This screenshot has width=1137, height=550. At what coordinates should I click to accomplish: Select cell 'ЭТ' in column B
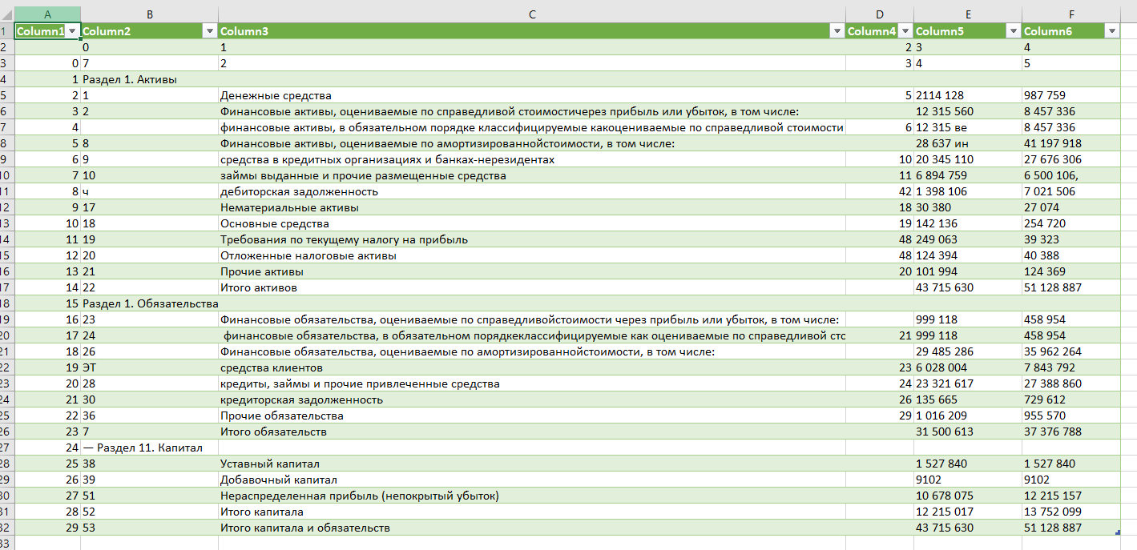click(x=150, y=367)
